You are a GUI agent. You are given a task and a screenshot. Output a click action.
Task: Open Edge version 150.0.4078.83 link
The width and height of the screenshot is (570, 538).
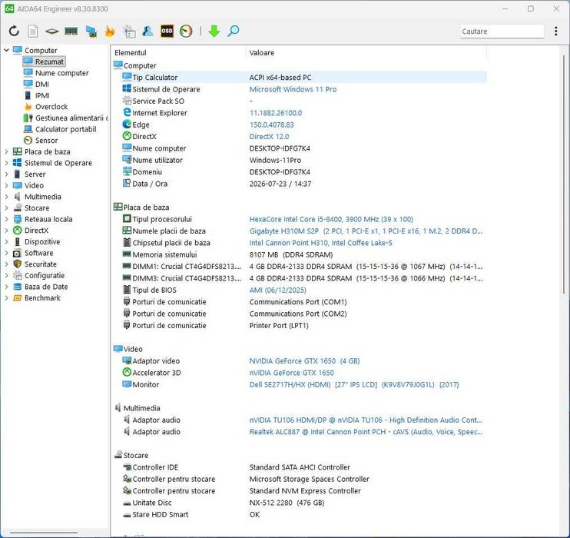(x=271, y=125)
